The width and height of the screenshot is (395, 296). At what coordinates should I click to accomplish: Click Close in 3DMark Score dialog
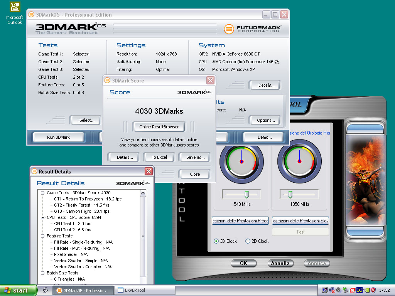click(x=195, y=174)
